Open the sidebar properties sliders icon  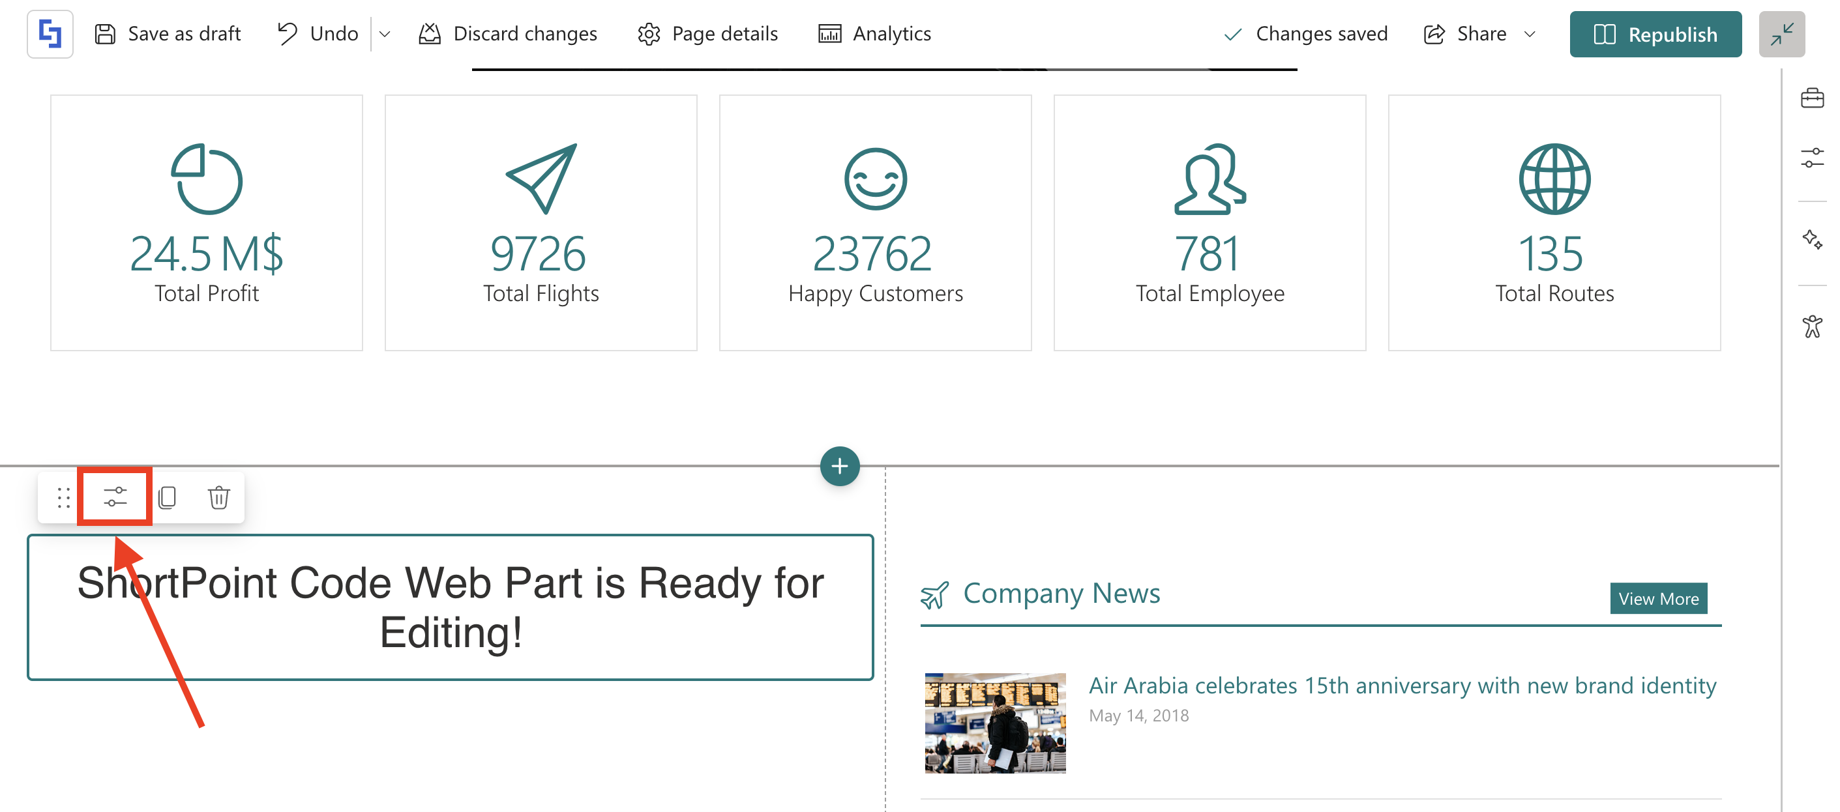[x=1812, y=158]
